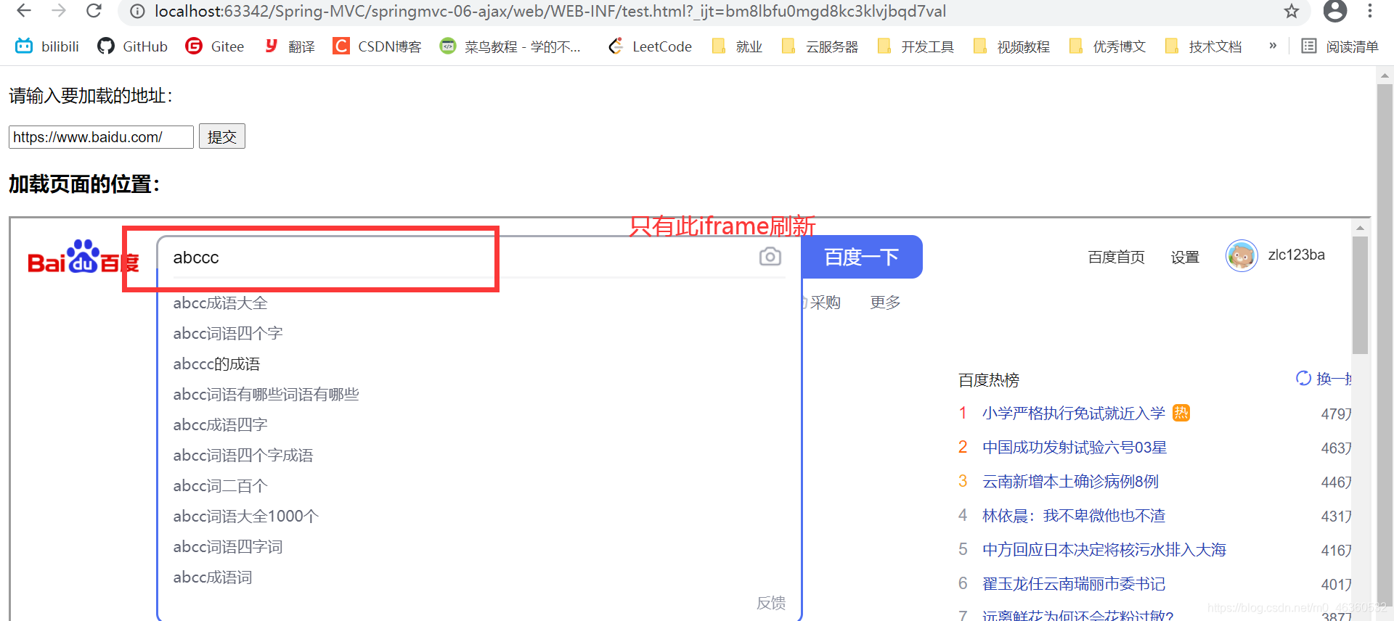The image size is (1394, 621).
Task: Open the bilibili bookmark
Action: (x=47, y=46)
